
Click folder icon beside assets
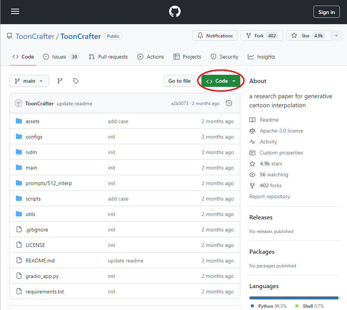(x=19, y=121)
